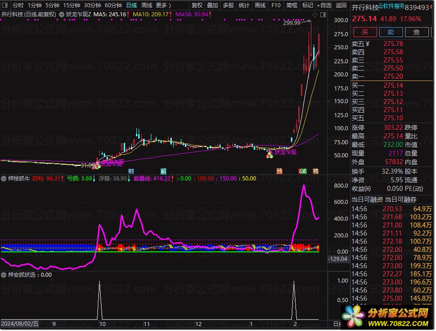Toggle the left sidebar panel icon
This screenshot has height=331, width=436.
(x=5, y=5)
